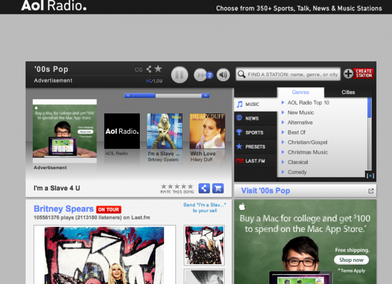Select the Last.fm category in sidebar
The height and width of the screenshot is (284, 392).
click(255, 161)
